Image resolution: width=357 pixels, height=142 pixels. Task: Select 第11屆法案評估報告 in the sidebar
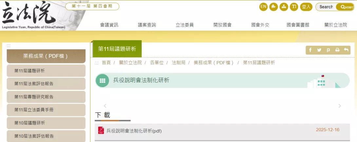[34, 84]
